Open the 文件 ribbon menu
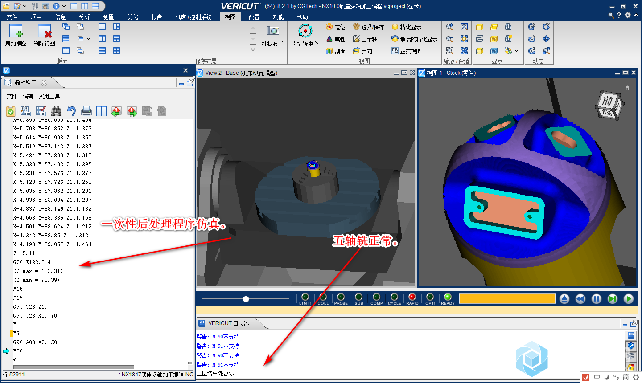642x383 pixels. [12, 17]
